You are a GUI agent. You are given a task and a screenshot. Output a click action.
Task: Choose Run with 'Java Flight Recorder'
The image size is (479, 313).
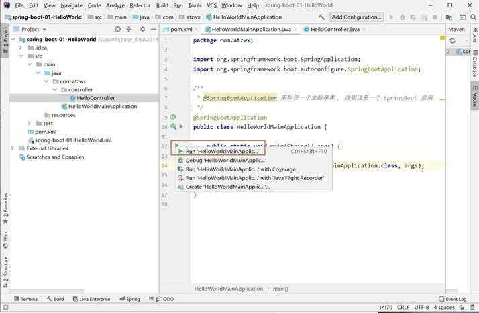click(254, 178)
